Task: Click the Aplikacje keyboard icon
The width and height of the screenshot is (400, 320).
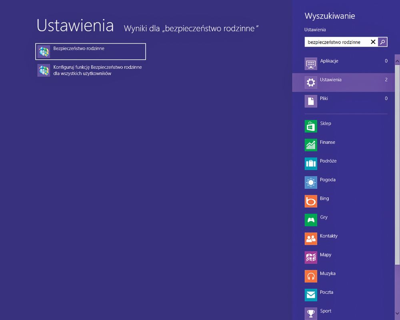Action: [311, 64]
